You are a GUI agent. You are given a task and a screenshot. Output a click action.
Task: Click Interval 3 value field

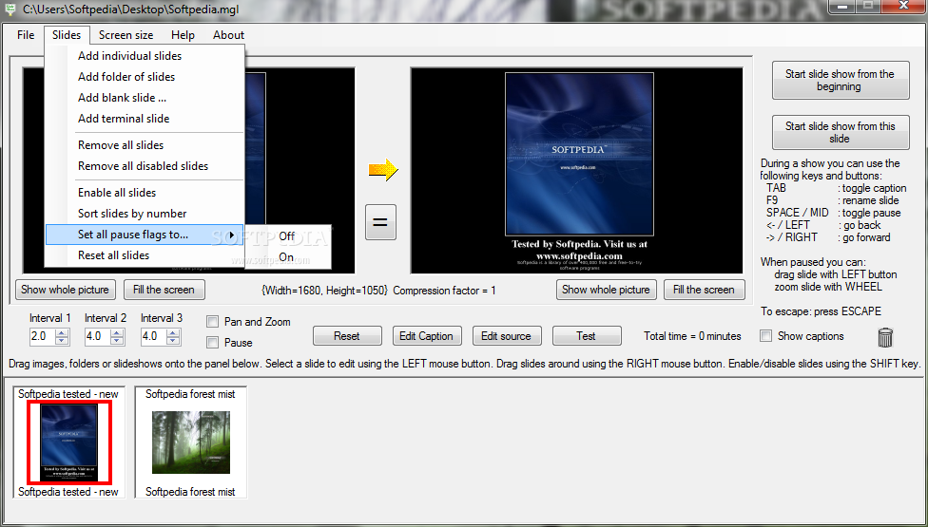click(x=154, y=337)
